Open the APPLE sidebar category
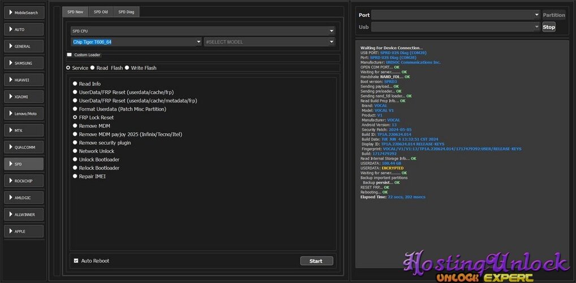 [24, 231]
